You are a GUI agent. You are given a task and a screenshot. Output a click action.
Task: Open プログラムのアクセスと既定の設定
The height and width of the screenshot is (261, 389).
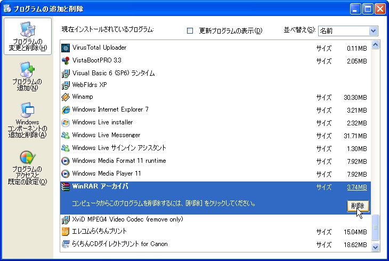pos(28,168)
